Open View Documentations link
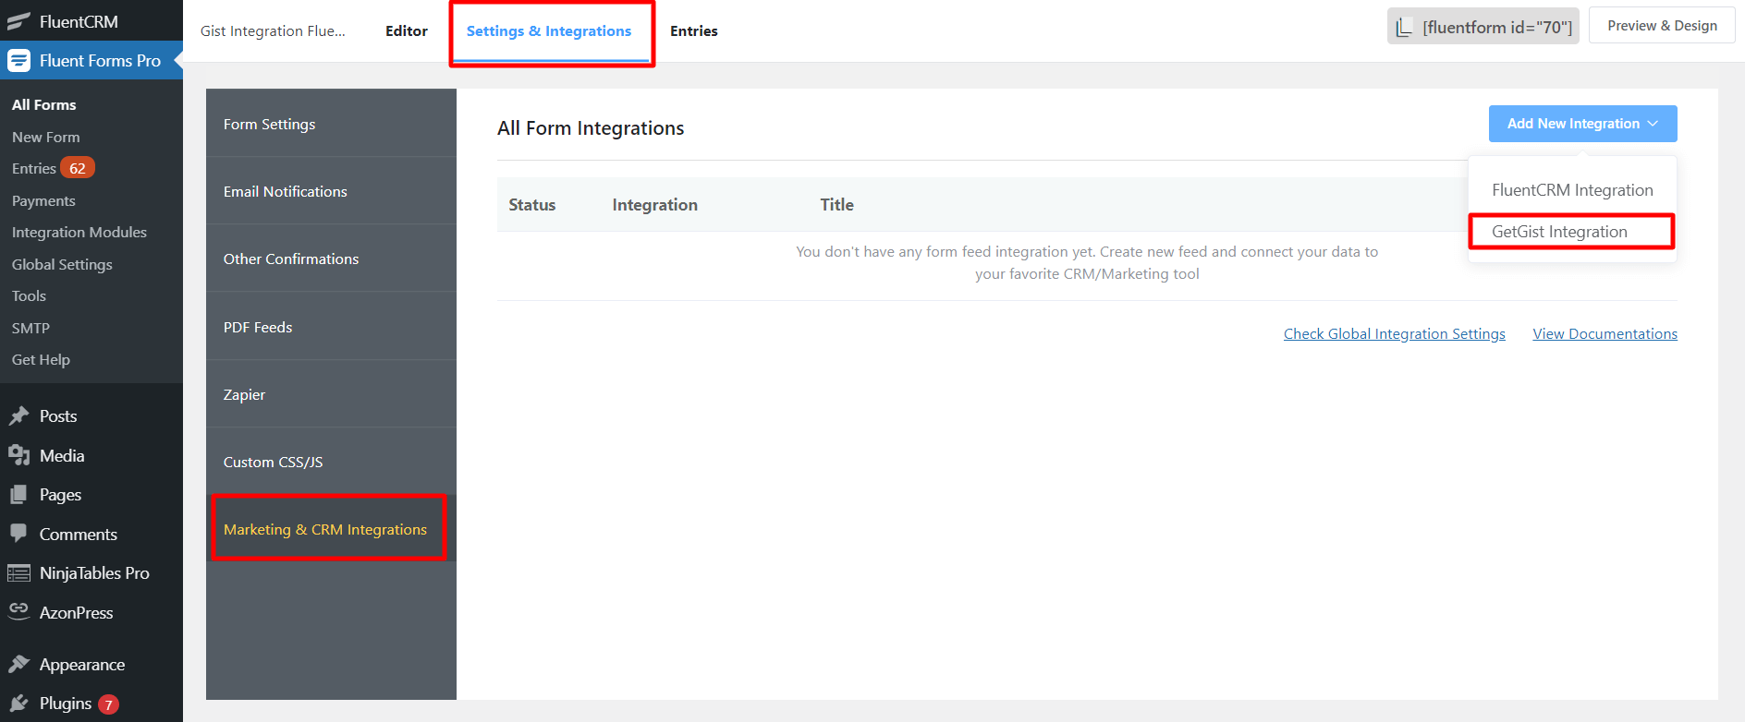 [x=1605, y=334]
